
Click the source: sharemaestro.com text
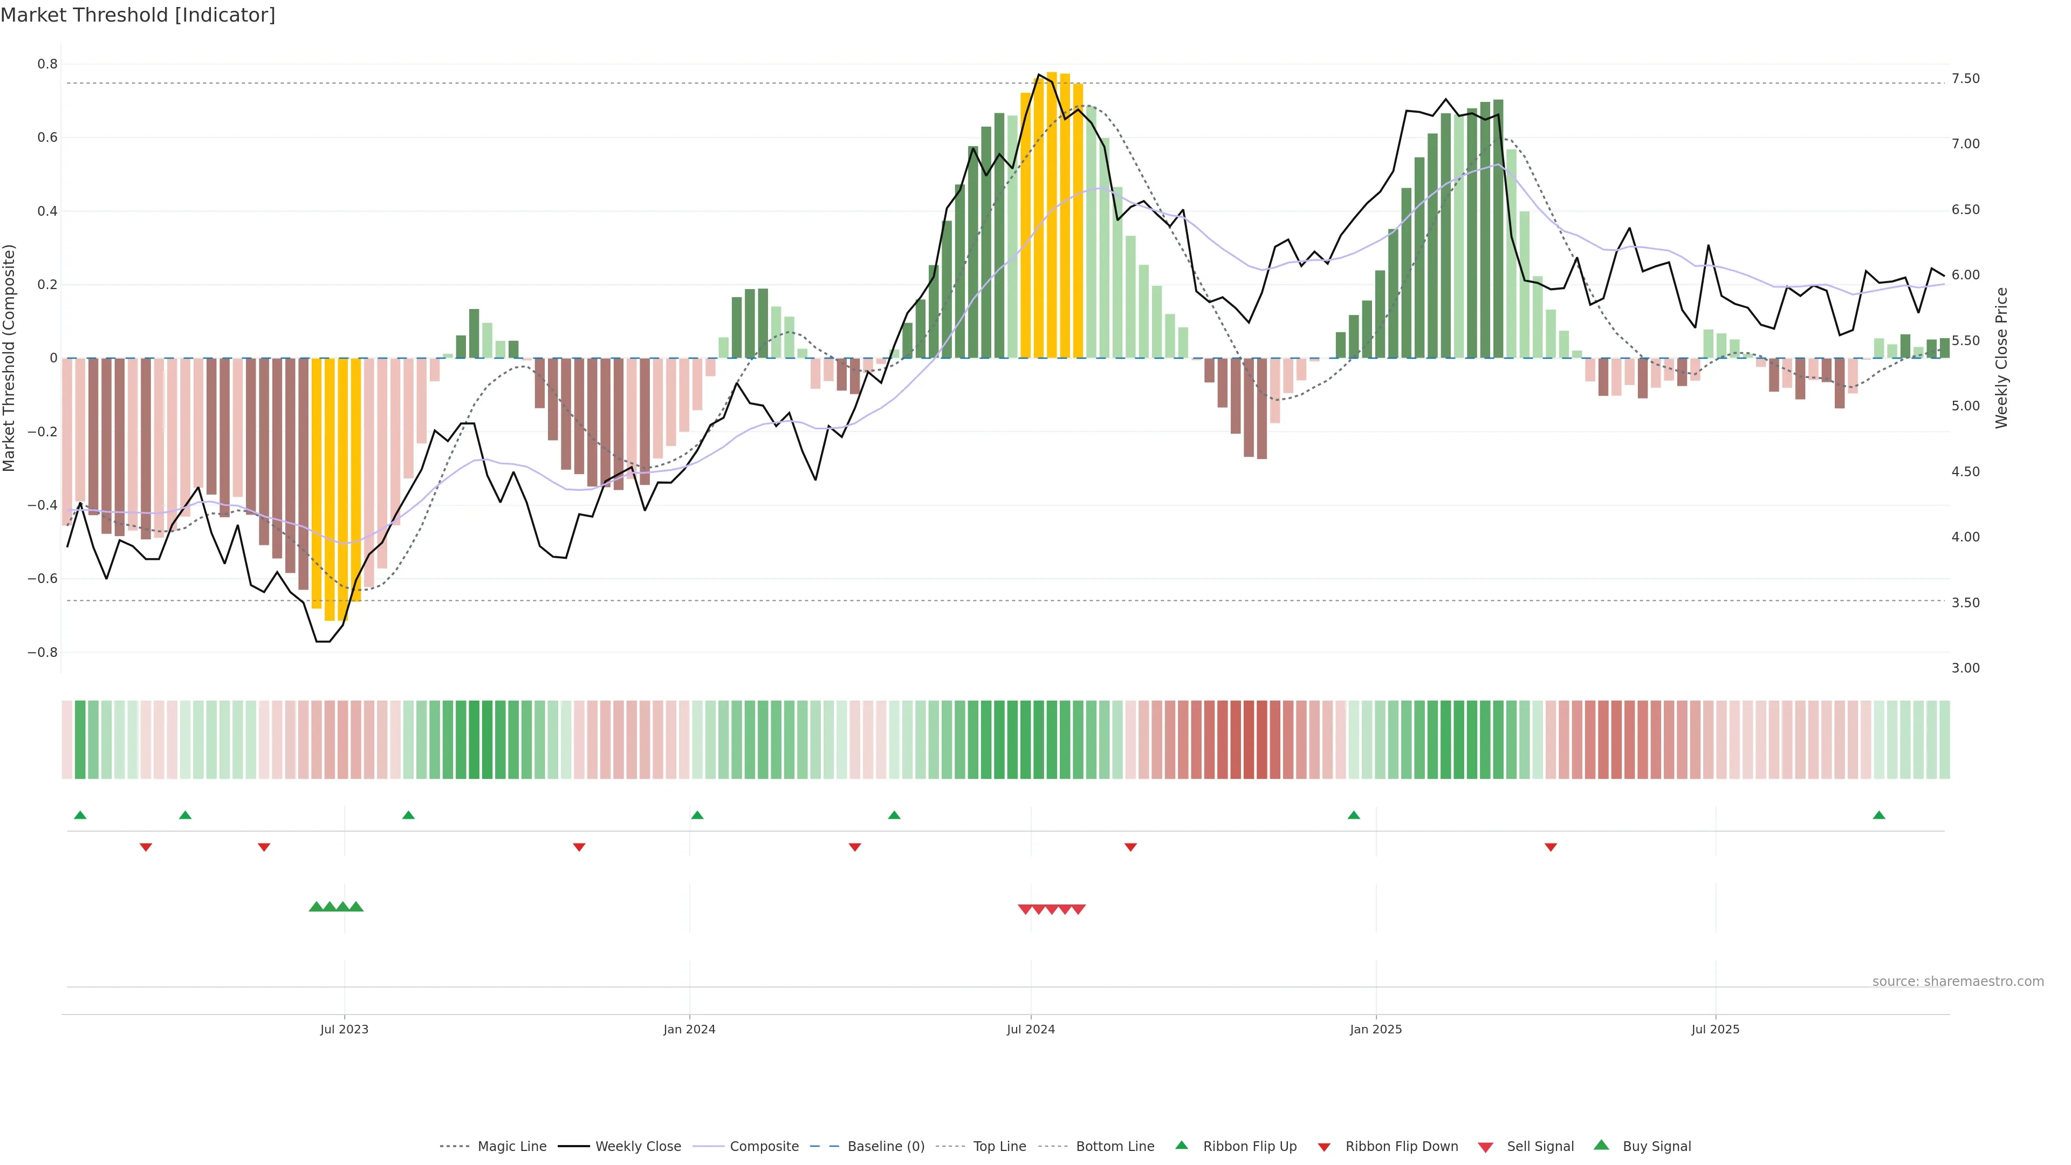[1958, 981]
